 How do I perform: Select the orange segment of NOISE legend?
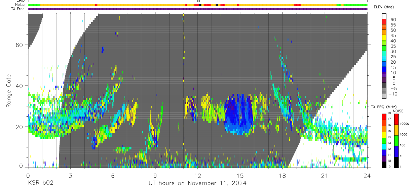(396, 130)
